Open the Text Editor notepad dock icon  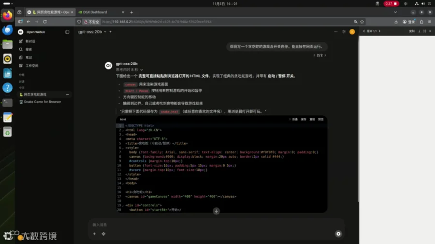pos(7,117)
